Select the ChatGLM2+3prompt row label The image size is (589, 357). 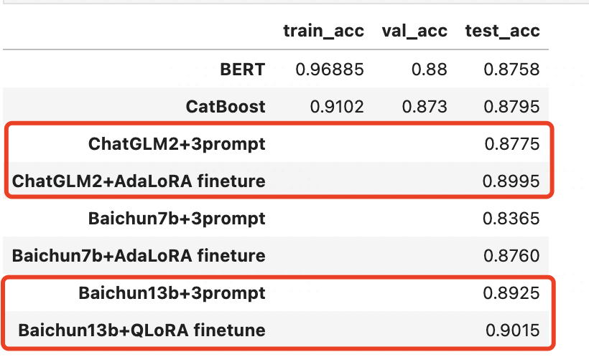[x=177, y=144]
